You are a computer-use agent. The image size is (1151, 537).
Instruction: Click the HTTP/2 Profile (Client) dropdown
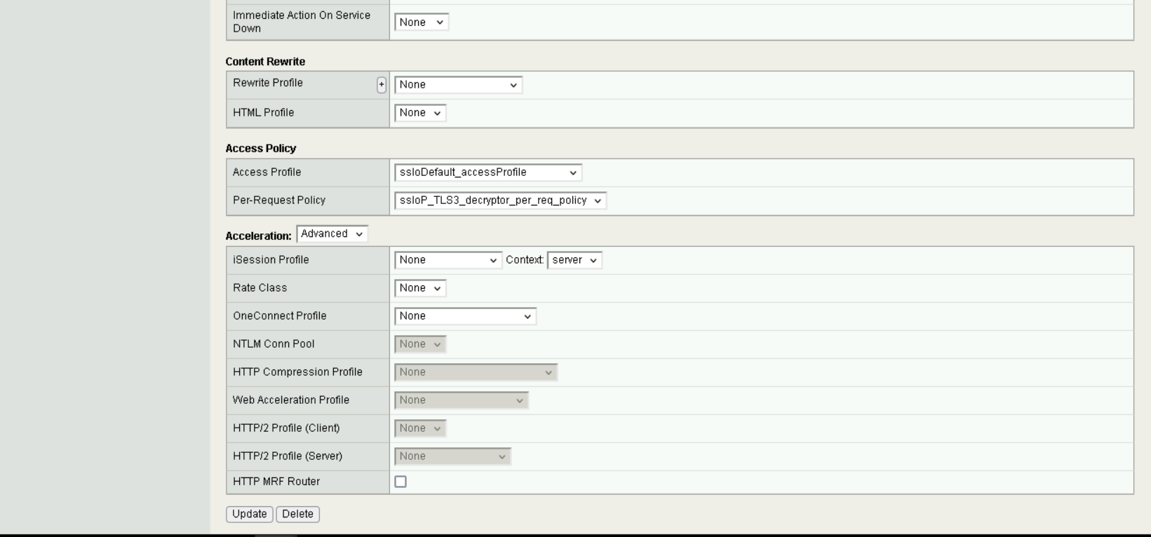[x=419, y=428]
